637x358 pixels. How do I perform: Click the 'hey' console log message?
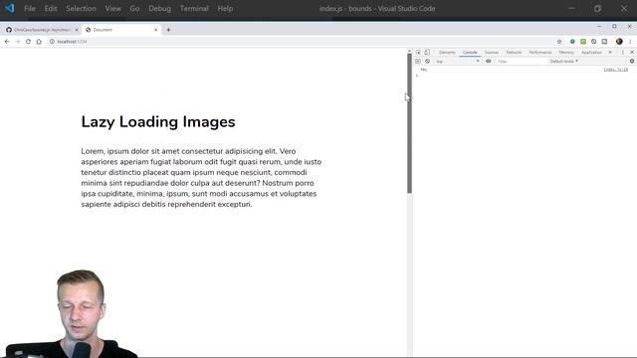[x=424, y=70]
